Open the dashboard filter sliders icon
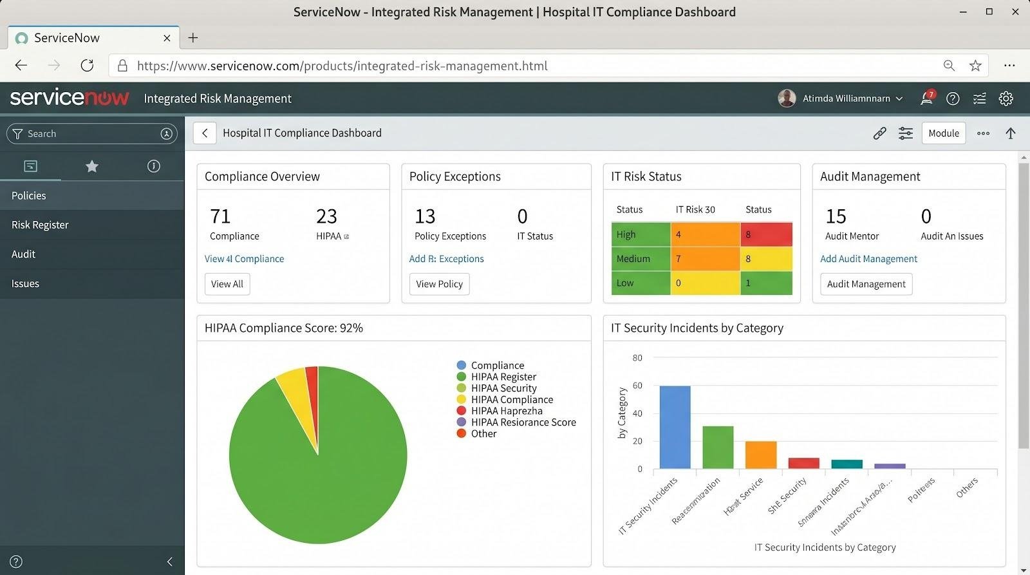 point(906,133)
